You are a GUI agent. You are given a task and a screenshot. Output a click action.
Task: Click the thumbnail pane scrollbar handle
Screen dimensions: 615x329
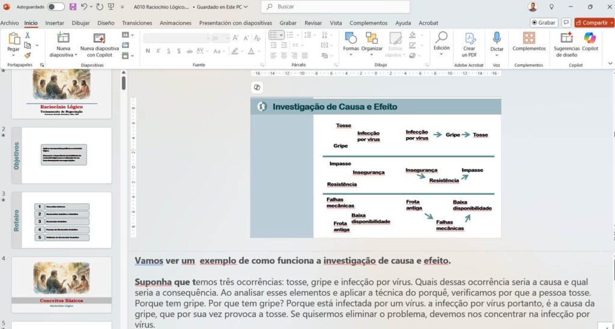tap(124, 83)
